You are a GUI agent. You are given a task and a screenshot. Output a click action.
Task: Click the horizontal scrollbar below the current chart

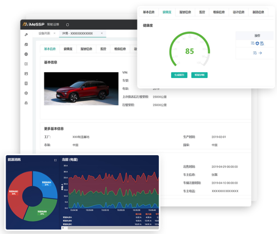click(113, 228)
